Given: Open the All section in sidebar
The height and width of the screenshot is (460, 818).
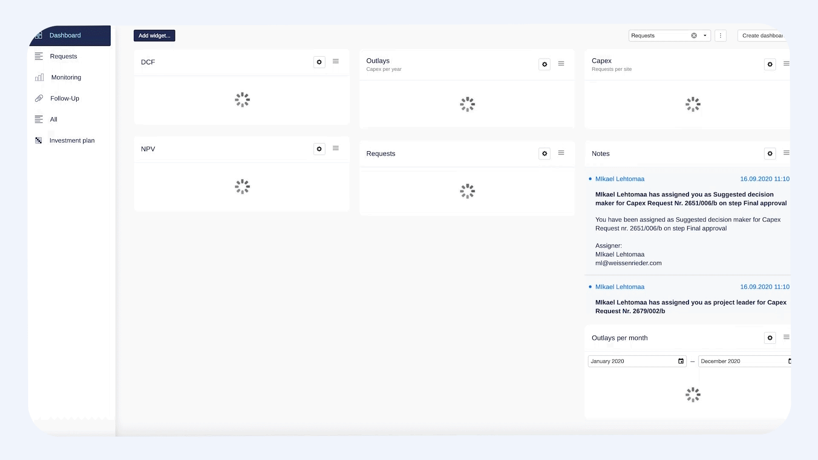Looking at the screenshot, I should 53,120.
